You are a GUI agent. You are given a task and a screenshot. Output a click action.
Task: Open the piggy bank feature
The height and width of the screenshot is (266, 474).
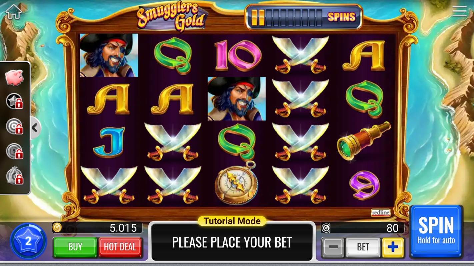coord(14,77)
